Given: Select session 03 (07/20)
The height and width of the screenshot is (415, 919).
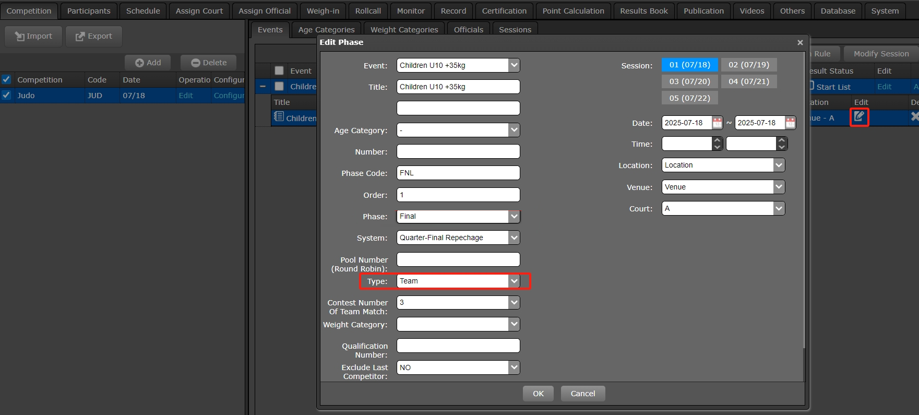Looking at the screenshot, I should pyautogui.click(x=689, y=81).
